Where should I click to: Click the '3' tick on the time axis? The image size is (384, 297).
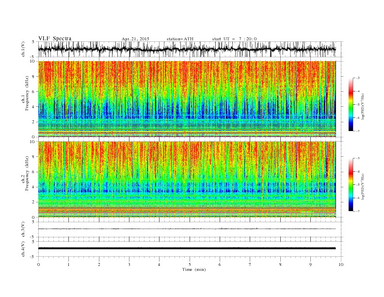tap(129, 264)
